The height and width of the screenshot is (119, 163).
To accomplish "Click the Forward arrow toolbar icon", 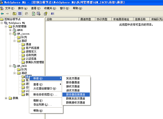I will point(7,14).
